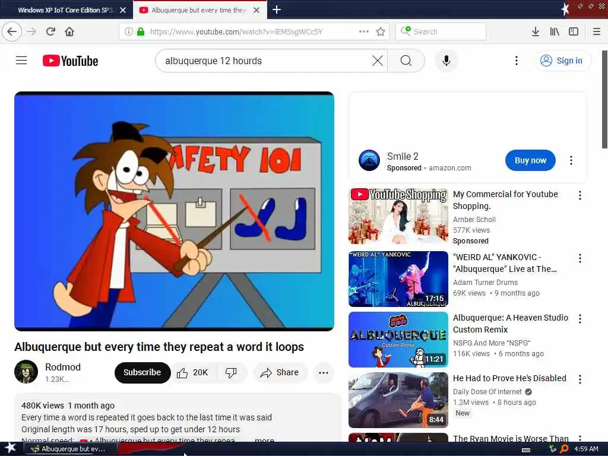Open options for Heaven Studio remix

(x=579, y=319)
